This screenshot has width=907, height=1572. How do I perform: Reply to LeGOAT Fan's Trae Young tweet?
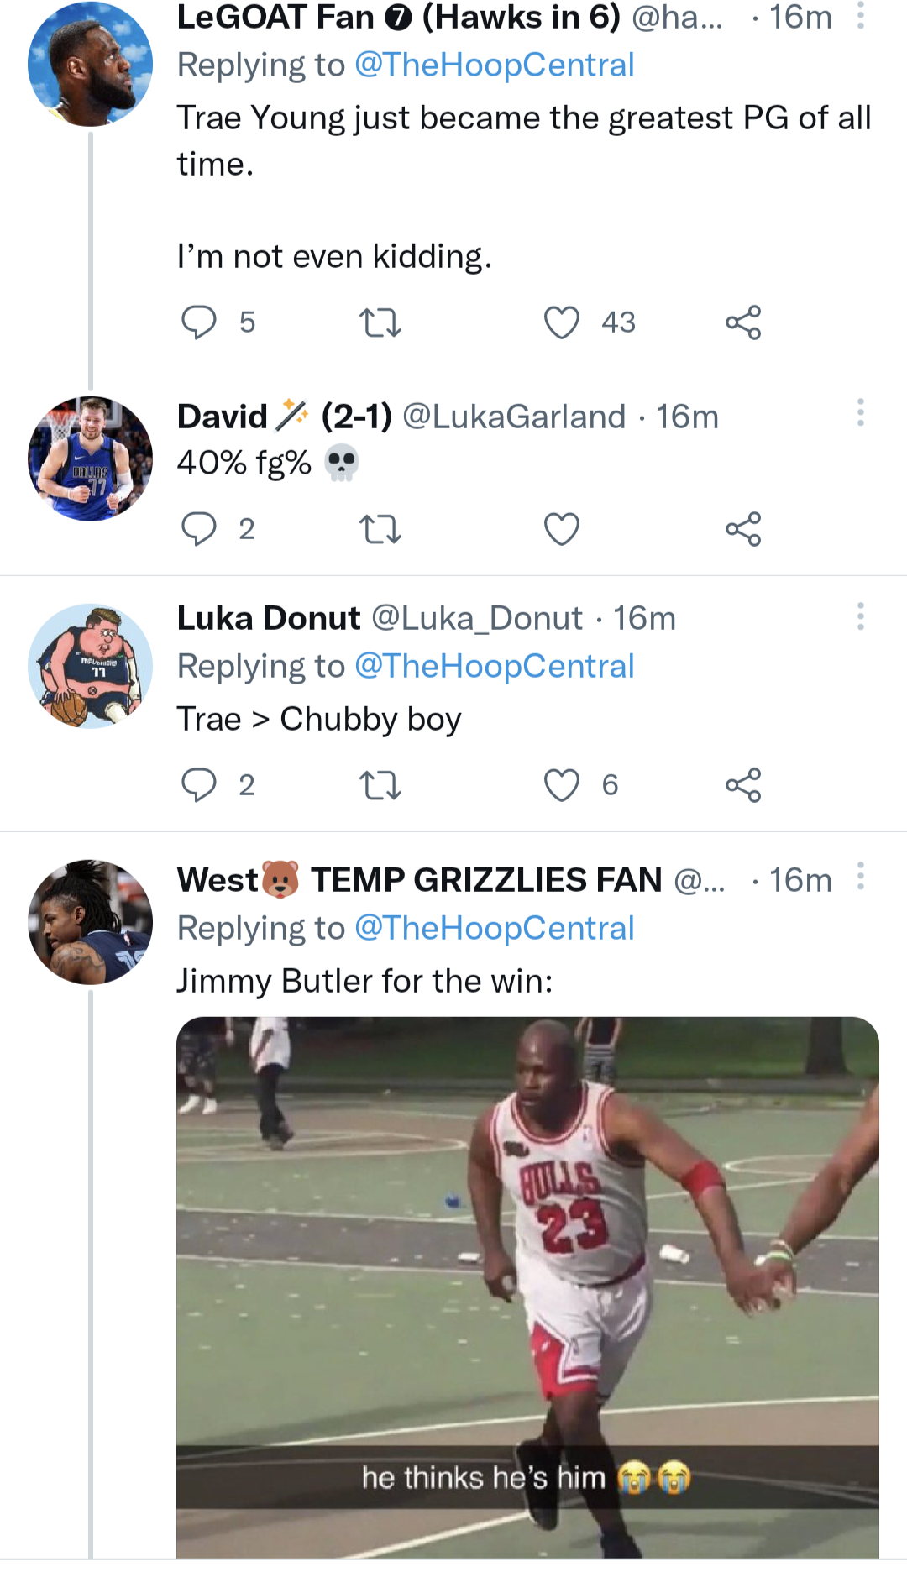coord(199,322)
